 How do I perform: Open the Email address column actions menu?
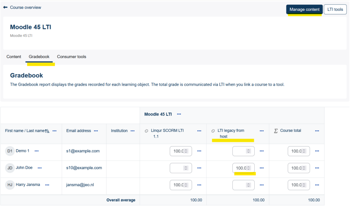(96, 131)
